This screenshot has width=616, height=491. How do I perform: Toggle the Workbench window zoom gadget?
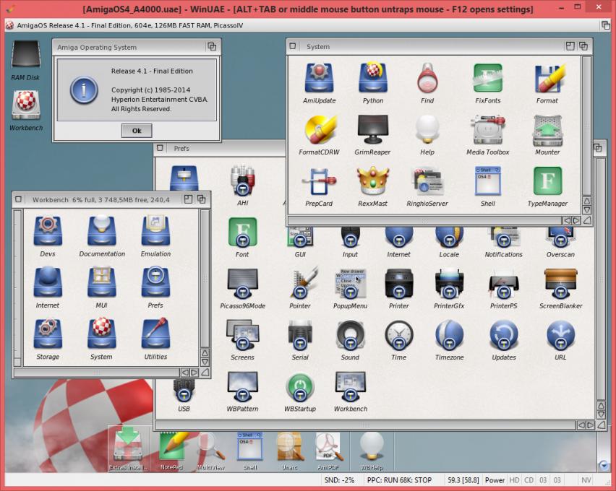pos(188,199)
